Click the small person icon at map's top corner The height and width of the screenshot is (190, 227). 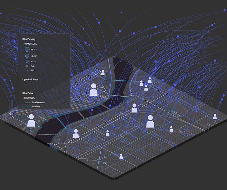[x=103, y=73]
